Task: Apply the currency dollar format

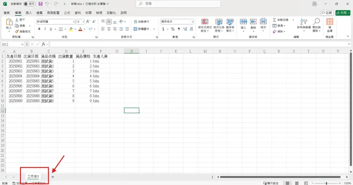Action: pyautogui.click(x=163, y=29)
